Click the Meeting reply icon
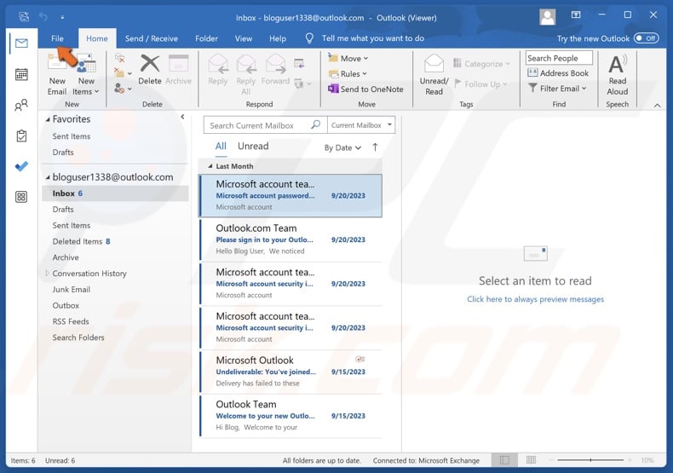The image size is (673, 473). point(299,64)
